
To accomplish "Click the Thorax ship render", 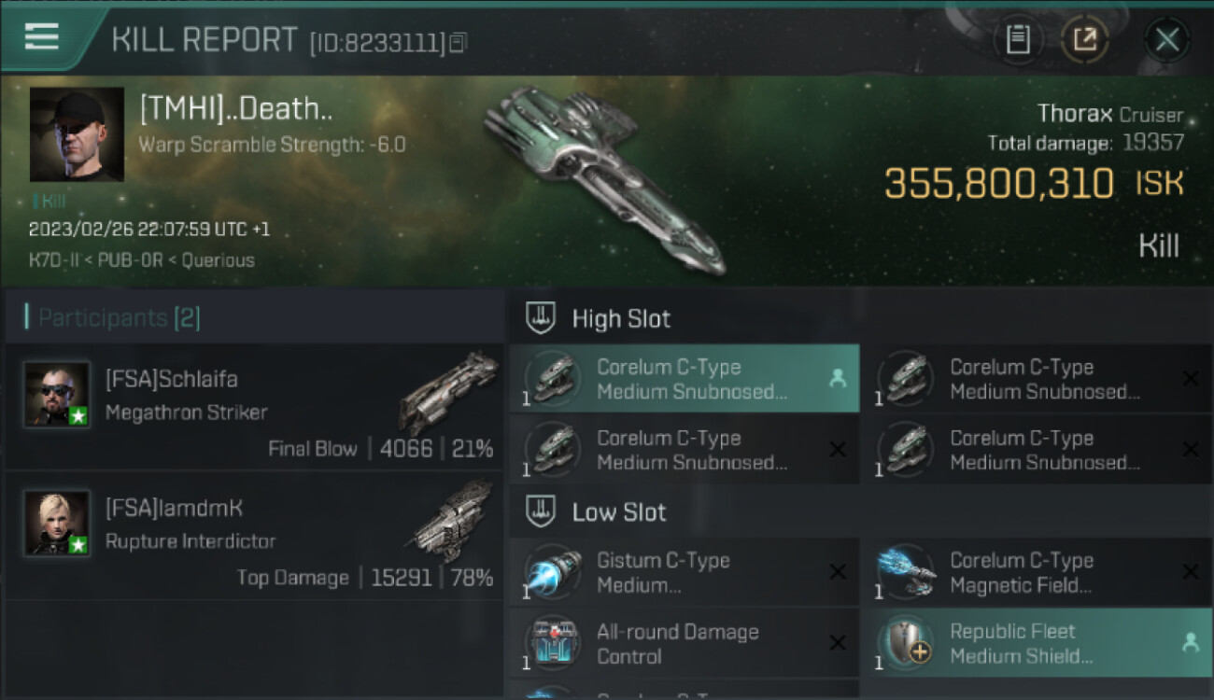I will click(x=602, y=182).
